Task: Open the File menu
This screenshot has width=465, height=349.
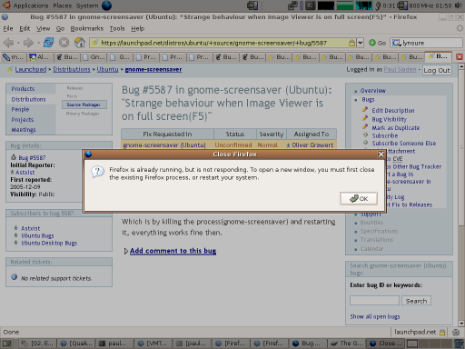Action: click(8, 28)
